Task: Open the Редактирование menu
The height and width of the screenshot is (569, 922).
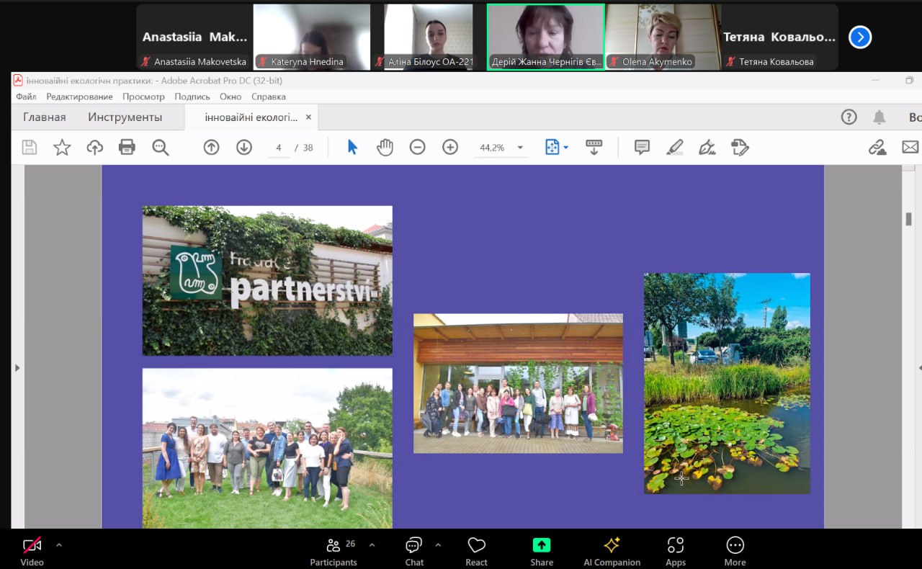Action: tap(79, 97)
